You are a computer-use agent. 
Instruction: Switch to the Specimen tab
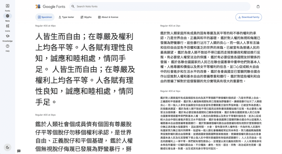click(x=45, y=17)
